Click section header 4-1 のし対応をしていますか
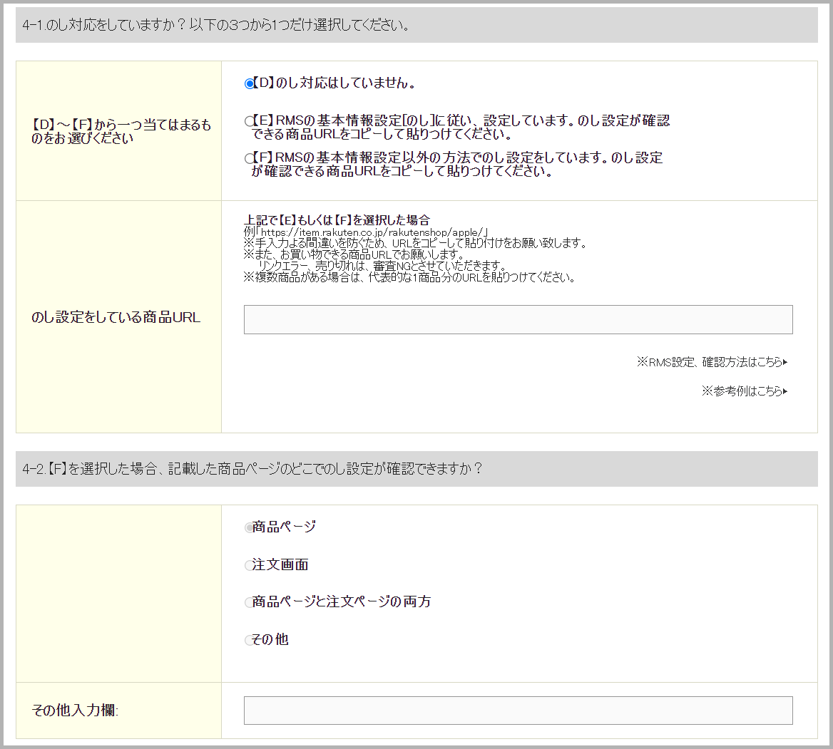 pyautogui.click(x=416, y=25)
